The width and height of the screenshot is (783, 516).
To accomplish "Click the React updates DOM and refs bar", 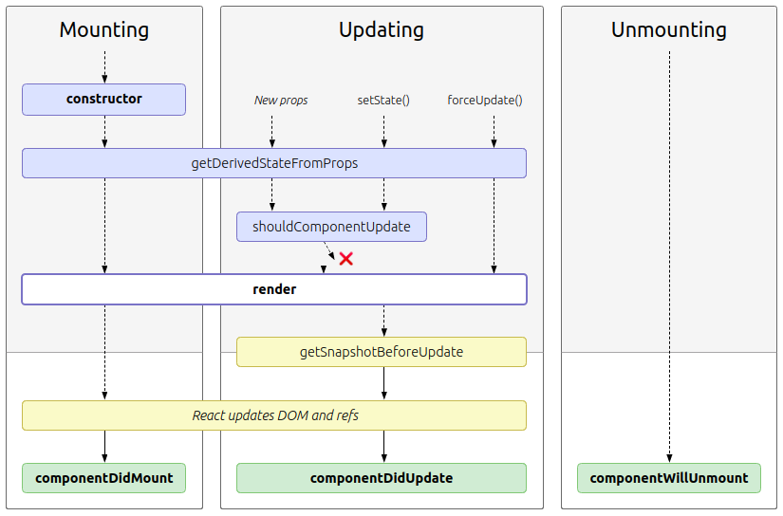I will tap(274, 415).
